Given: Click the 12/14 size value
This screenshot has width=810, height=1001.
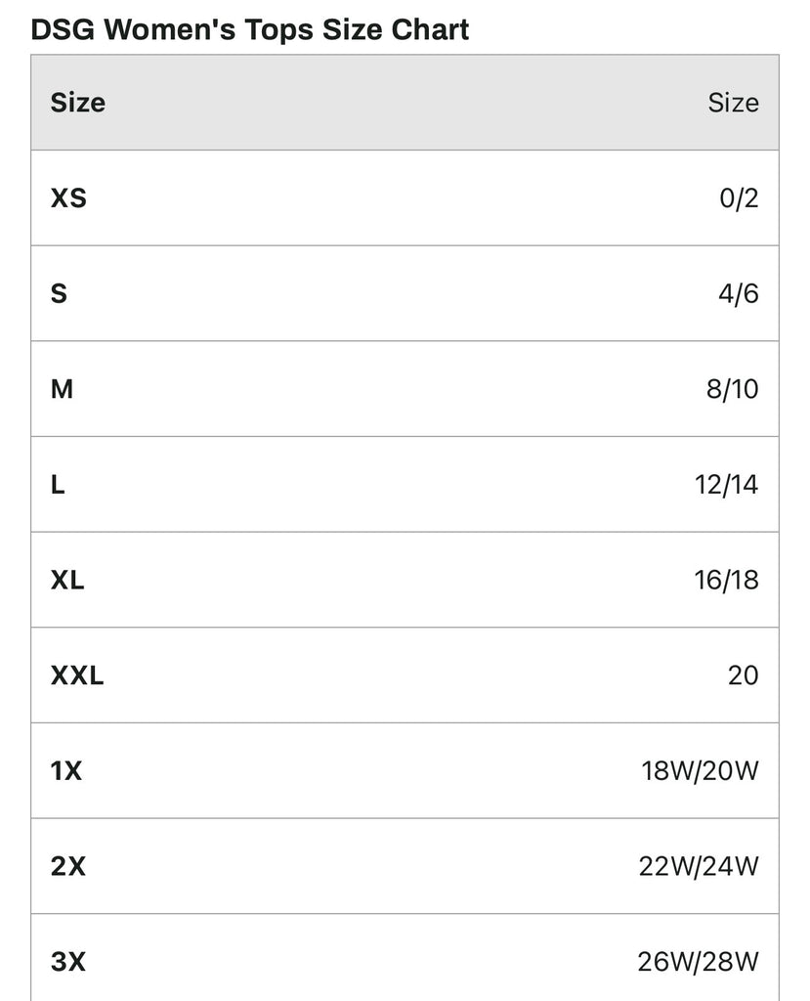Looking at the screenshot, I should pyautogui.click(x=726, y=485).
